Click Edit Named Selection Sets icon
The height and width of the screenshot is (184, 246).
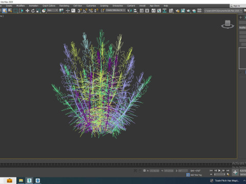click(102, 11)
